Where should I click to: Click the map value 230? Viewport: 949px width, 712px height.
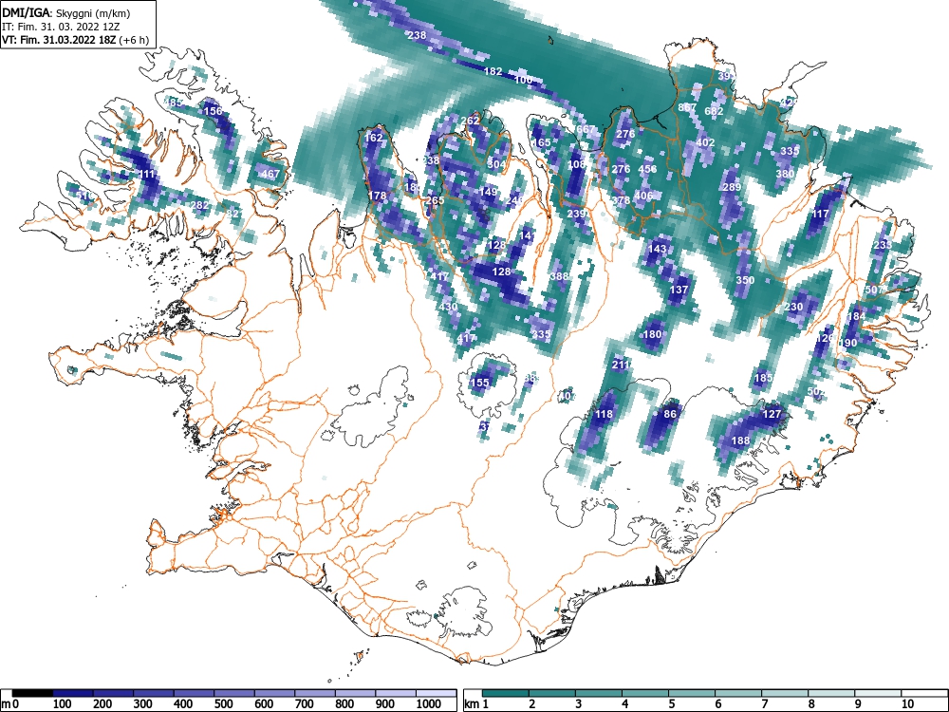tap(793, 307)
